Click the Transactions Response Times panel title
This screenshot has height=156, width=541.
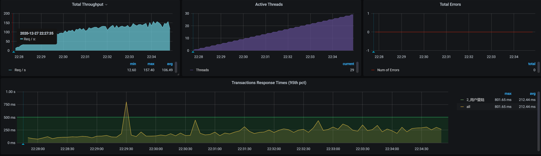[269, 83]
